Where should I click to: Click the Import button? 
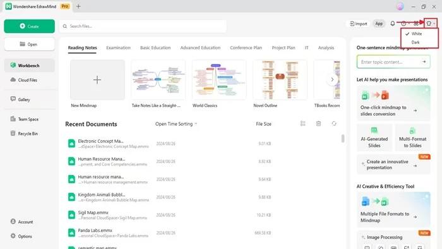[358, 23]
